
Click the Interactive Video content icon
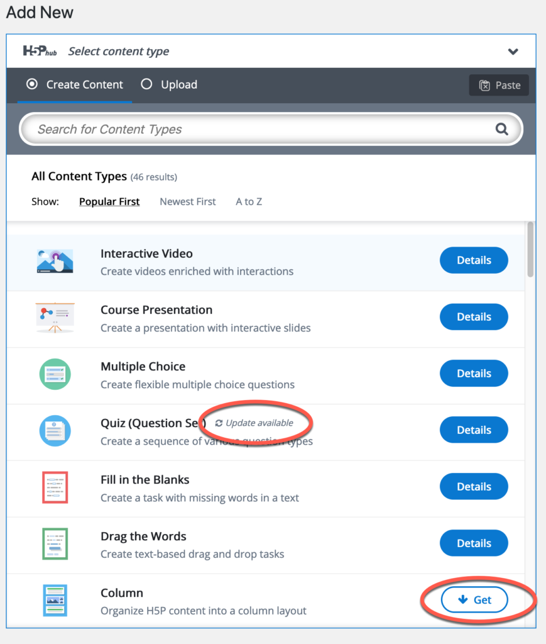click(x=55, y=261)
